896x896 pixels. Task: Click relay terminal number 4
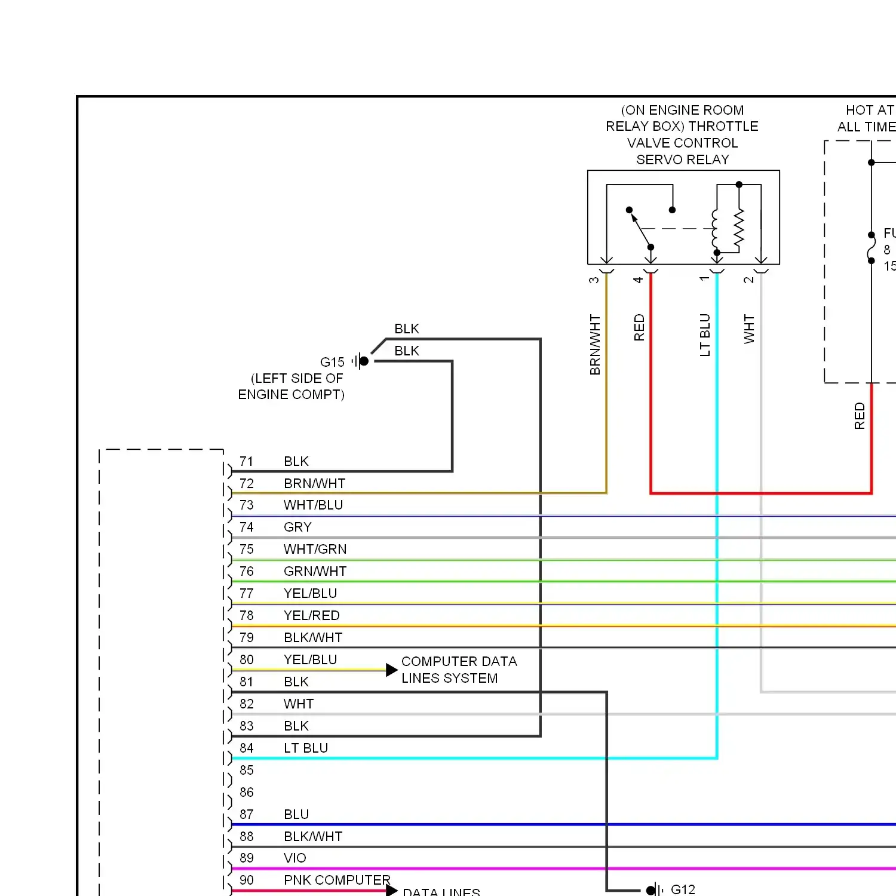coord(638,280)
